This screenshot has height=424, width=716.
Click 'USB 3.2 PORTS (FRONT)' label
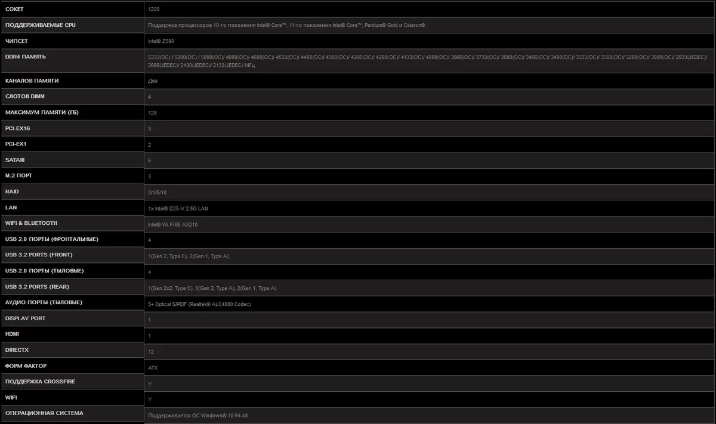(39, 255)
